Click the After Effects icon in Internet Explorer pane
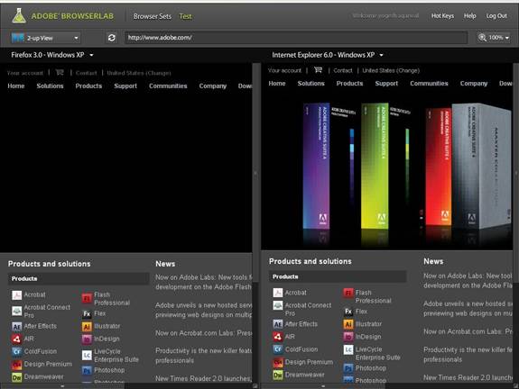Viewport: 519px width, 389px height. (x=278, y=324)
